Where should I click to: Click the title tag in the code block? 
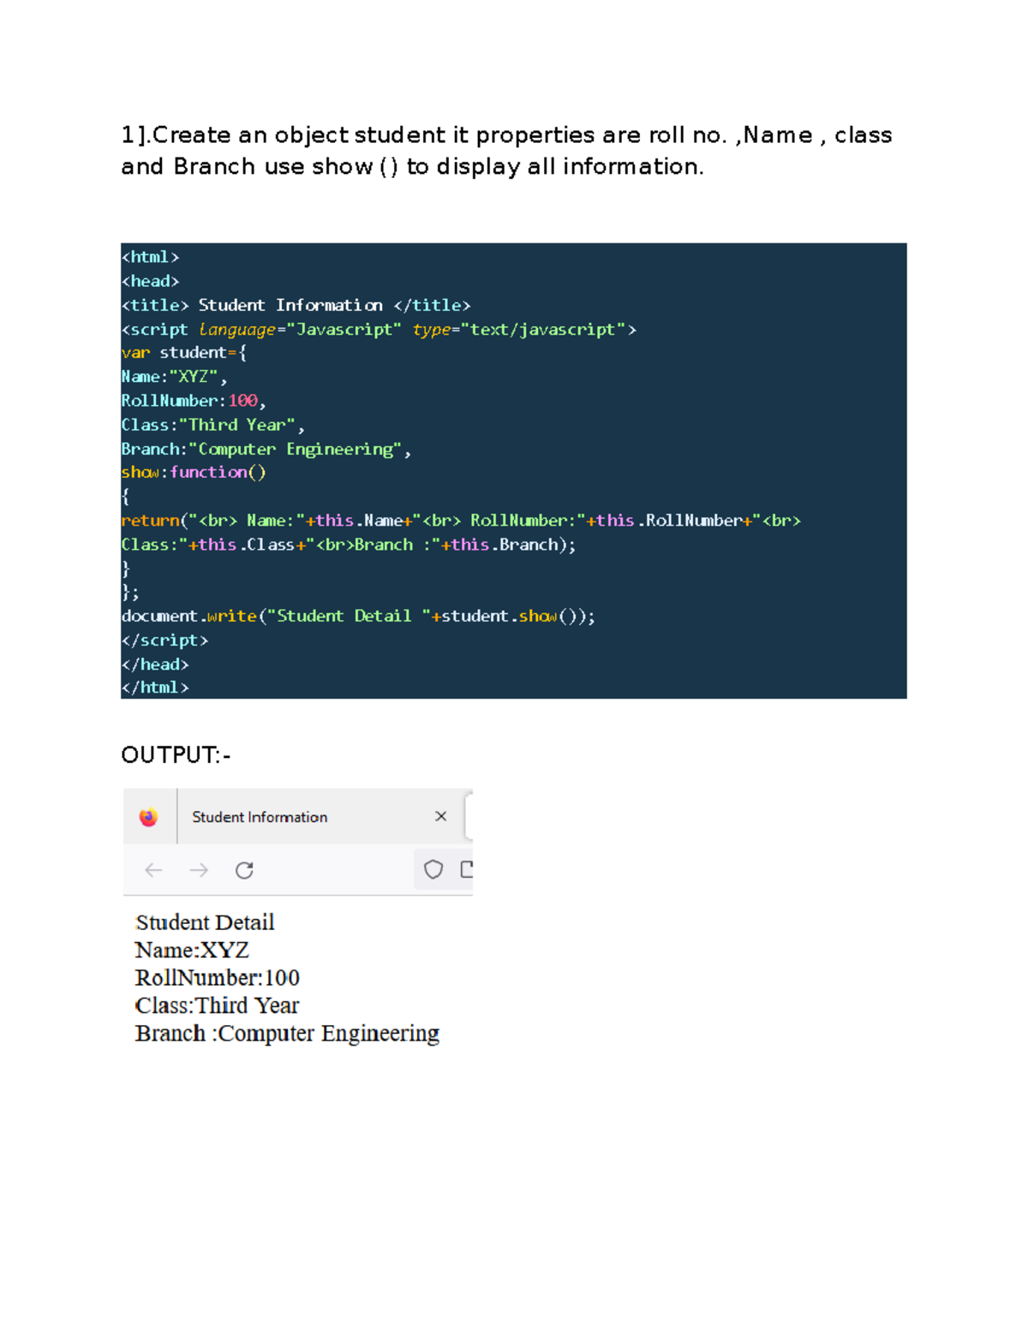296,305
